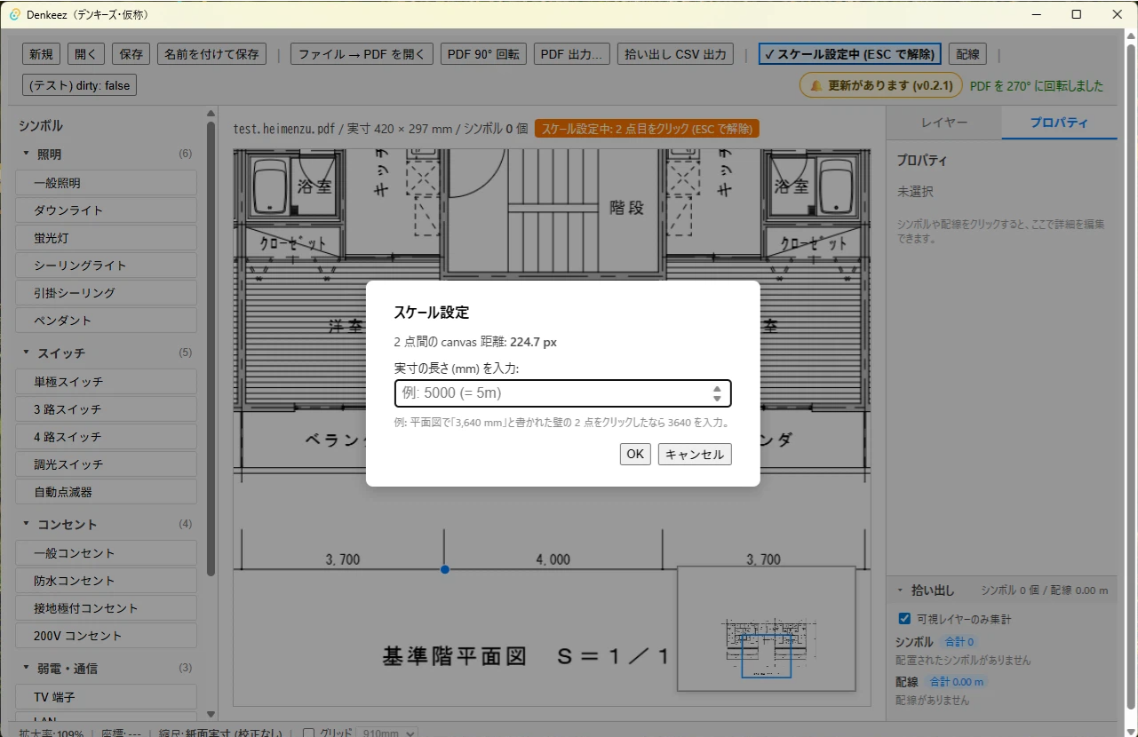Toggle the 可視レイヤーのみ集計 checkbox
Viewport: 1138px width, 737px height.
point(904,619)
